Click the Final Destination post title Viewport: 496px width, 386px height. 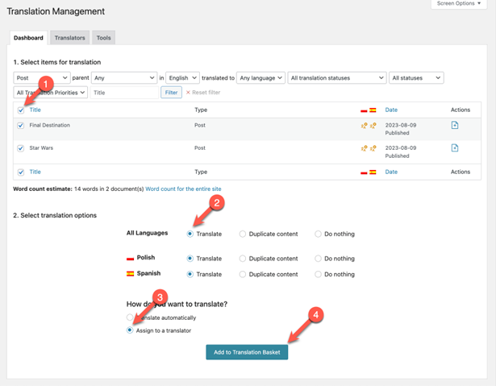pyautogui.click(x=50, y=125)
